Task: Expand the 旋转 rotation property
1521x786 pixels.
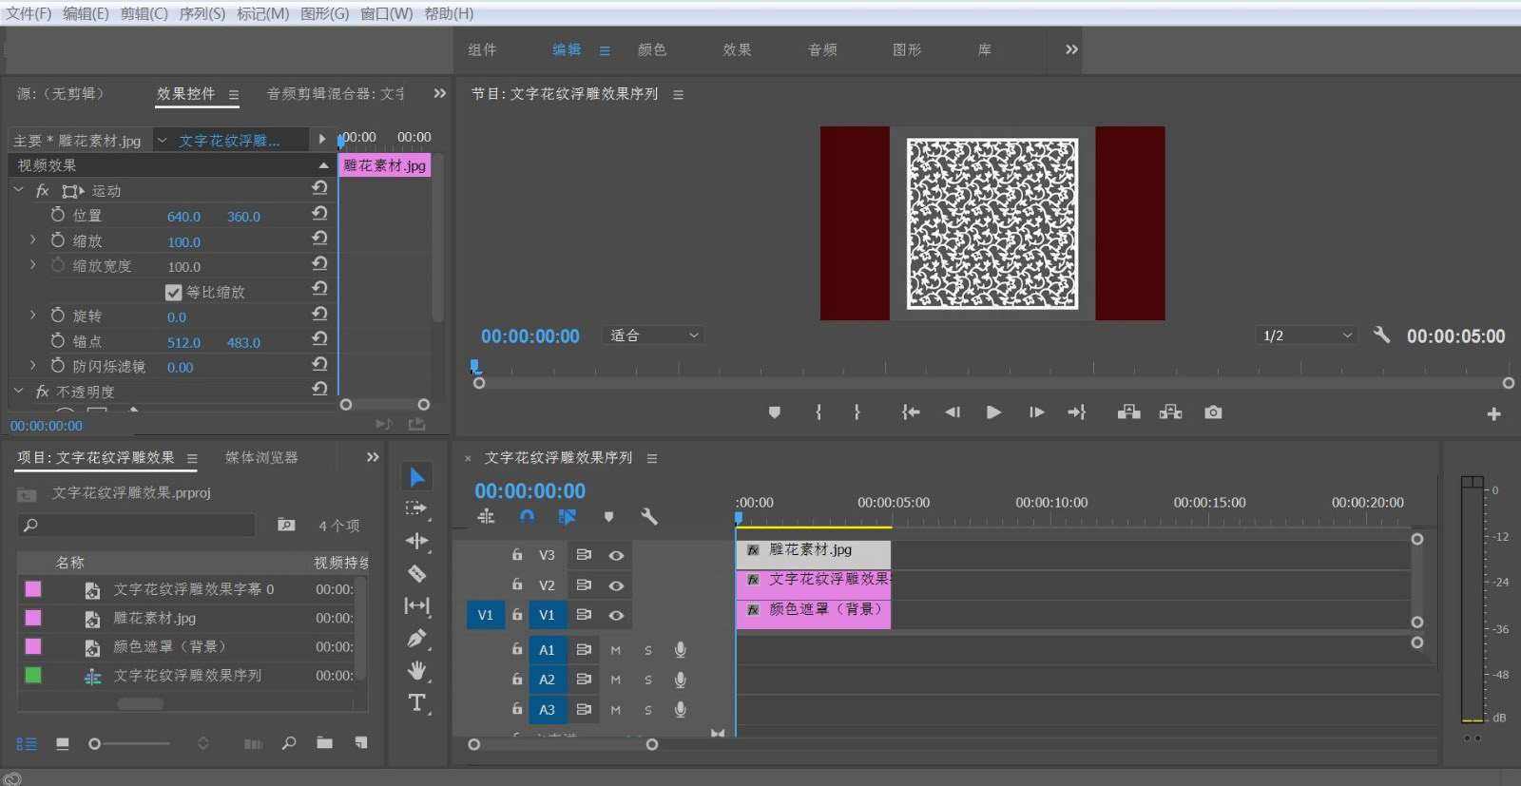Action: click(x=32, y=316)
